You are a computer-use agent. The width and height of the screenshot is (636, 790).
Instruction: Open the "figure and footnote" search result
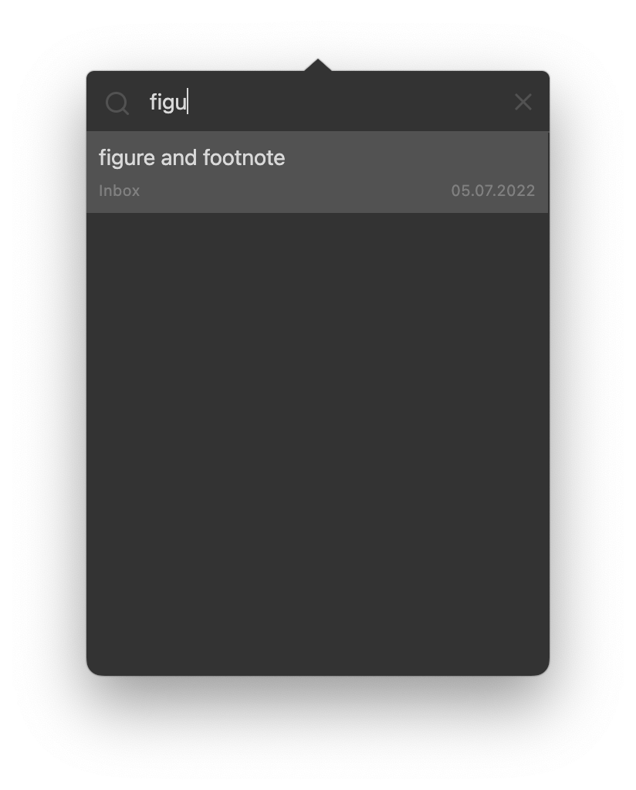(x=317, y=172)
